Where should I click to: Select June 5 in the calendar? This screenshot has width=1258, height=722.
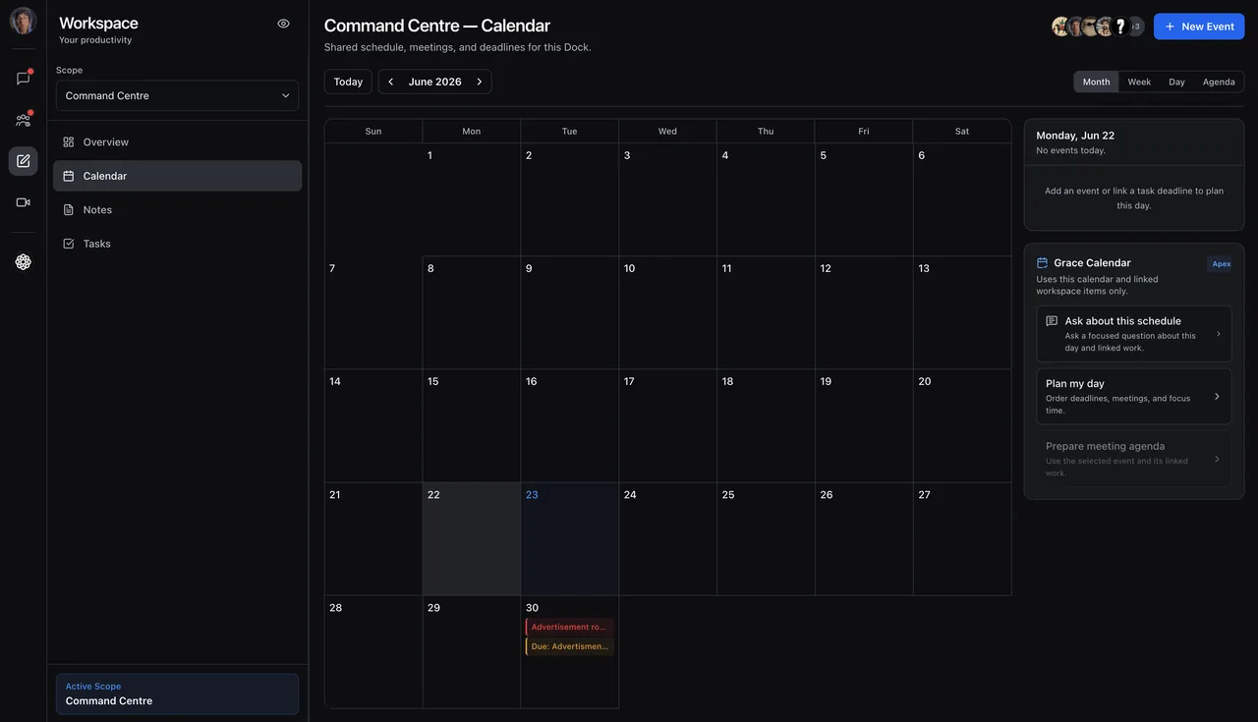(x=864, y=199)
